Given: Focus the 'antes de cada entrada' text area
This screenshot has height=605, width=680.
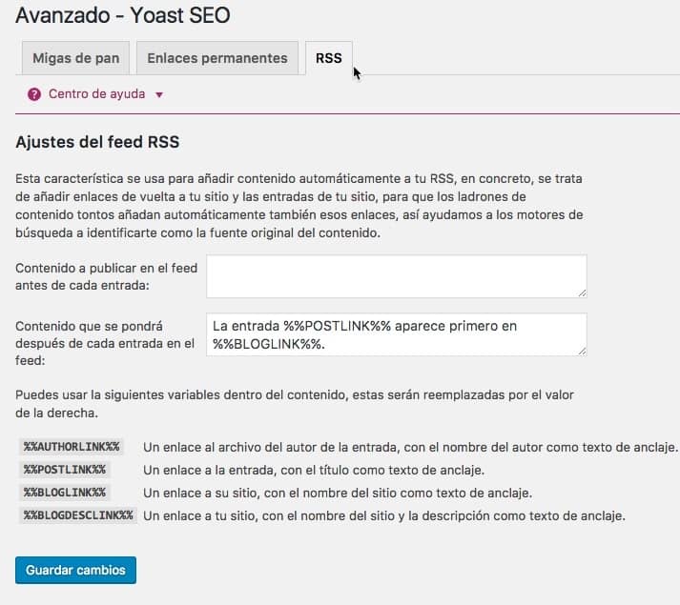Looking at the screenshot, I should [x=397, y=276].
